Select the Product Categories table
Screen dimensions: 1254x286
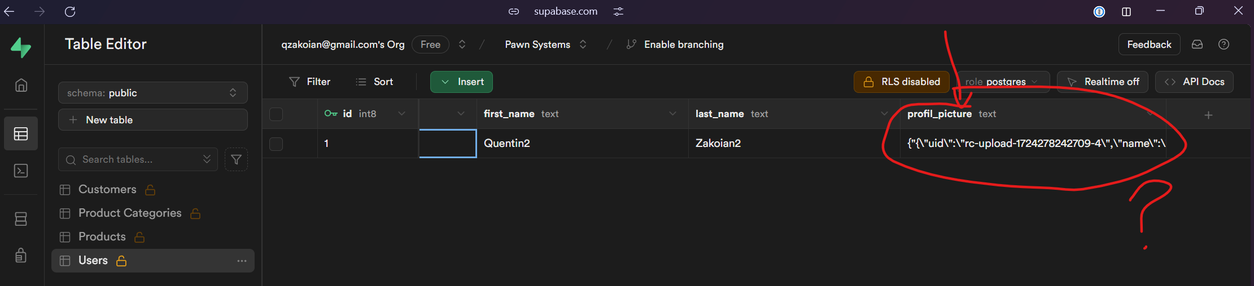click(x=130, y=213)
